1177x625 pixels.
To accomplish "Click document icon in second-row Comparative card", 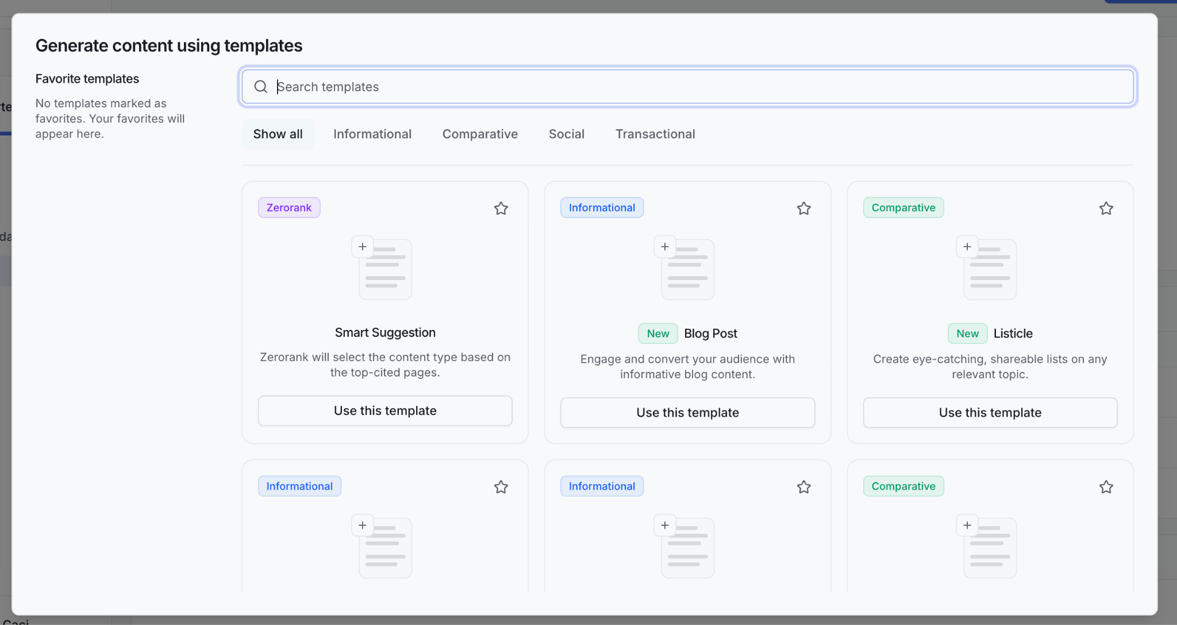I will 987,546.
